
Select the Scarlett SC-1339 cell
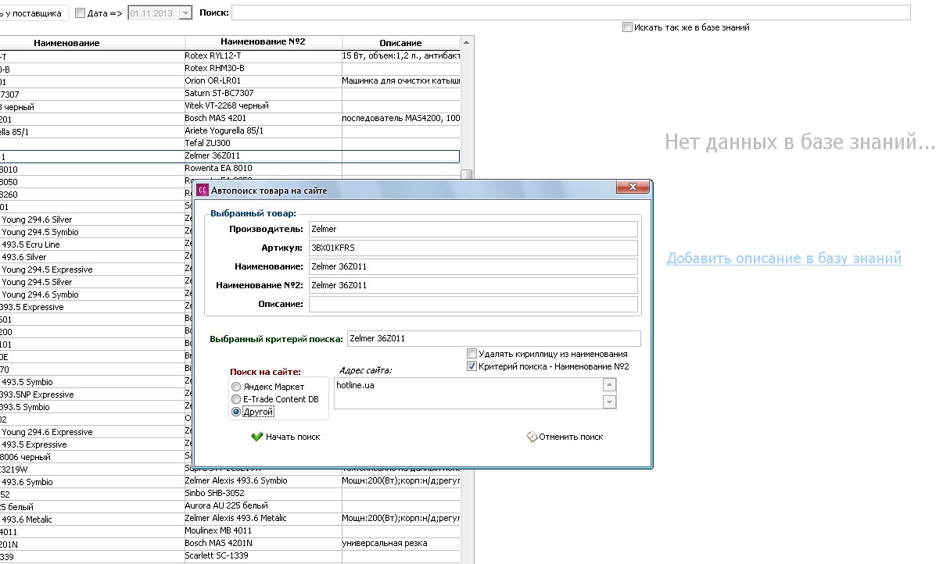(x=263, y=556)
